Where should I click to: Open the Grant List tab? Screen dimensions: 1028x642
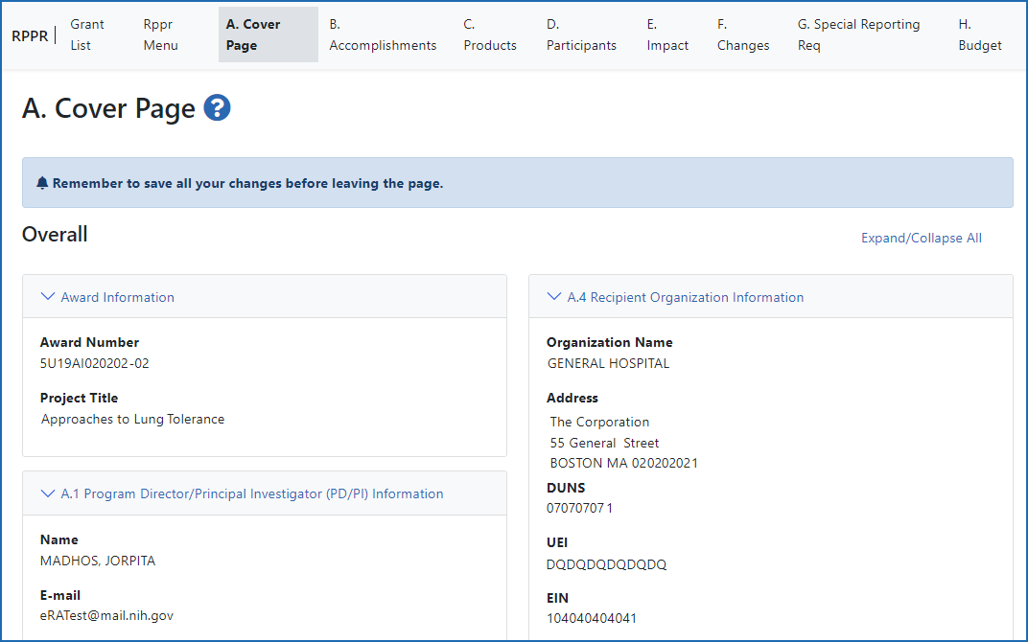[x=87, y=34]
